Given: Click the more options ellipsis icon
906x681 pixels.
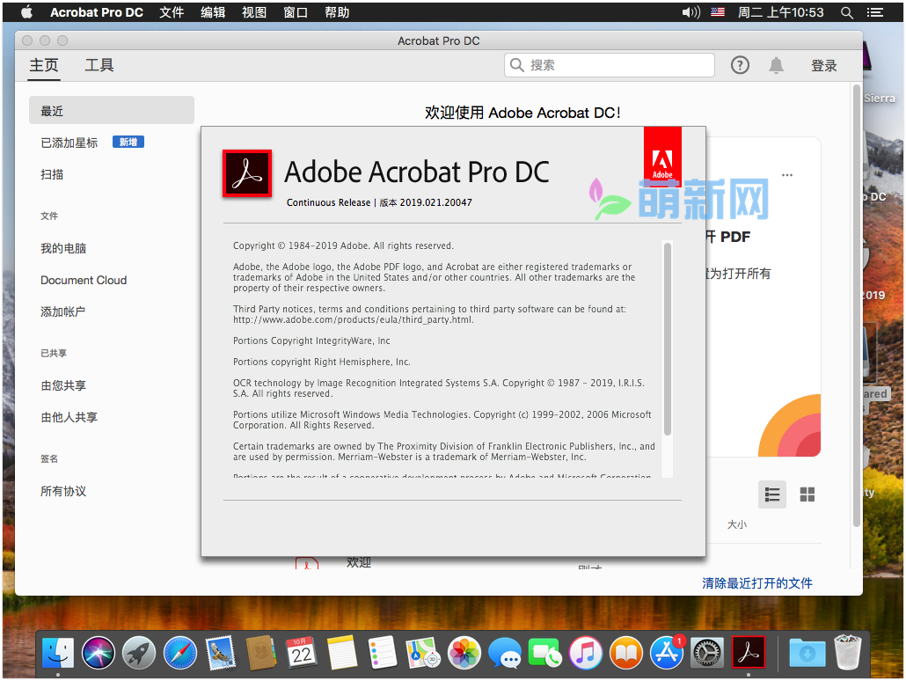Looking at the screenshot, I should tap(787, 175).
